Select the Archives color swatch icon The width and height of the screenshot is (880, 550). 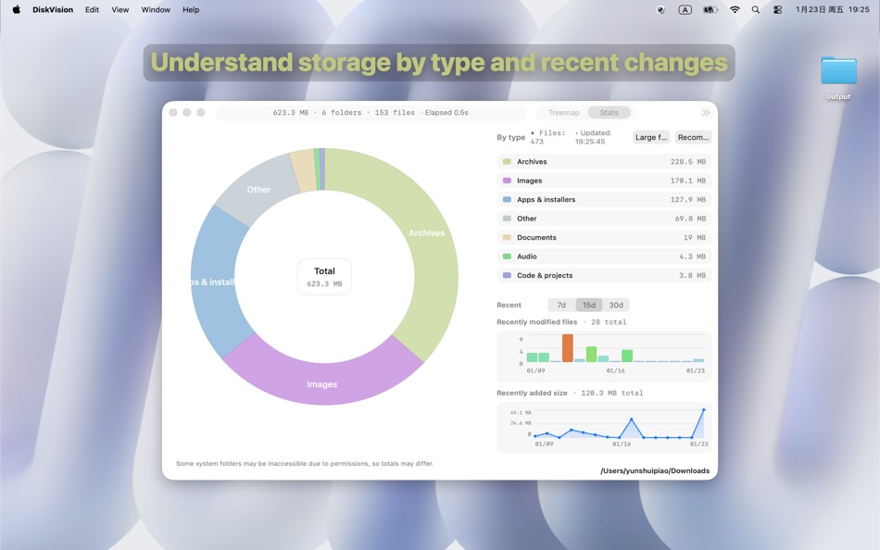point(506,161)
